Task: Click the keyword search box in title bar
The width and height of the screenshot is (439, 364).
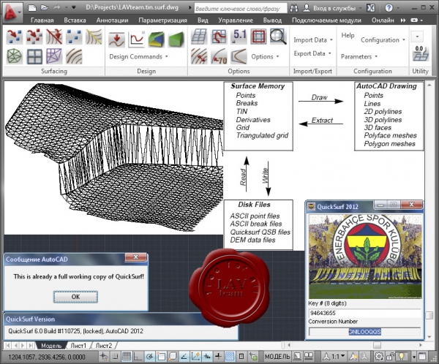Action: click(x=241, y=9)
